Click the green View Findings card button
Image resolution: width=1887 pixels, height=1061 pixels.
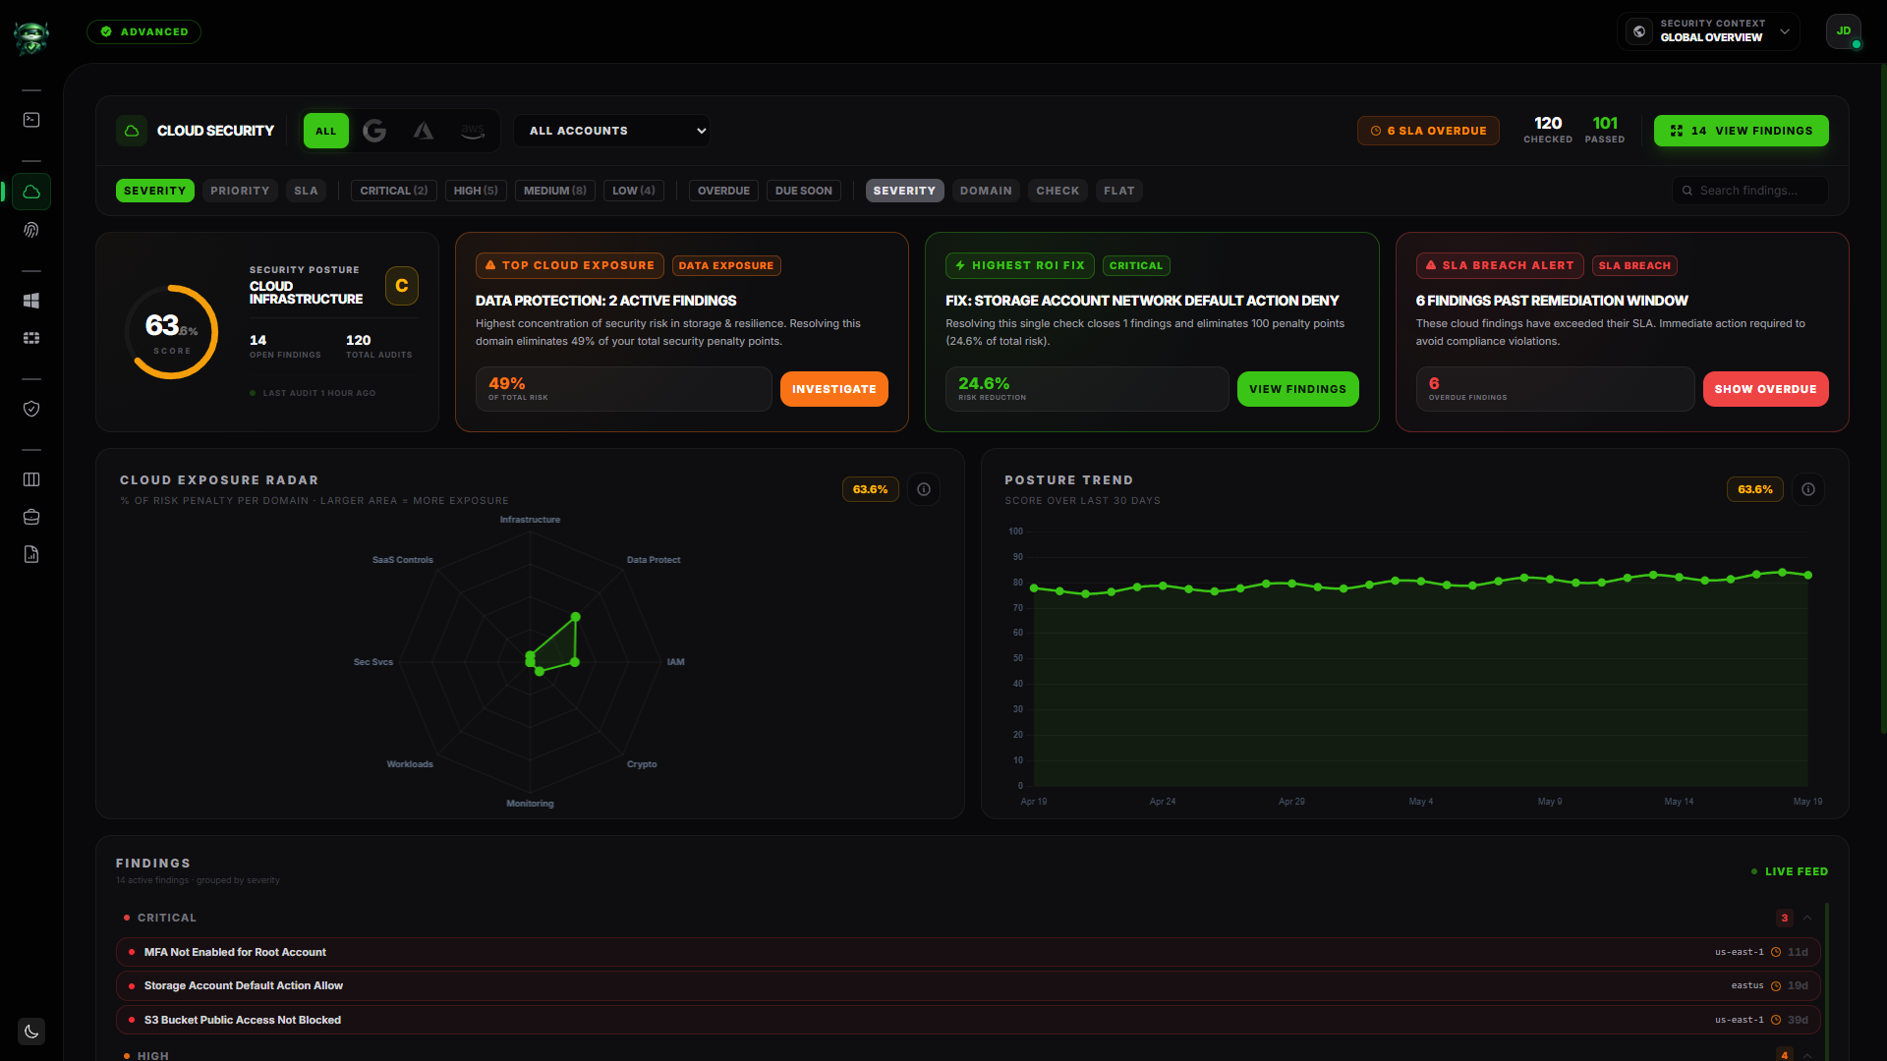(1297, 389)
